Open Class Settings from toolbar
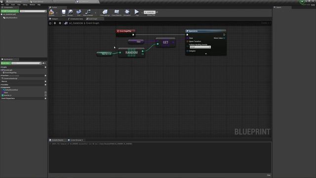Viewport: 316px width, 178px height. 105,12
